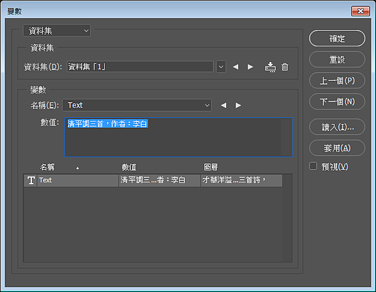Click the 確定 button
This screenshot has height=292, width=376.
(x=337, y=38)
